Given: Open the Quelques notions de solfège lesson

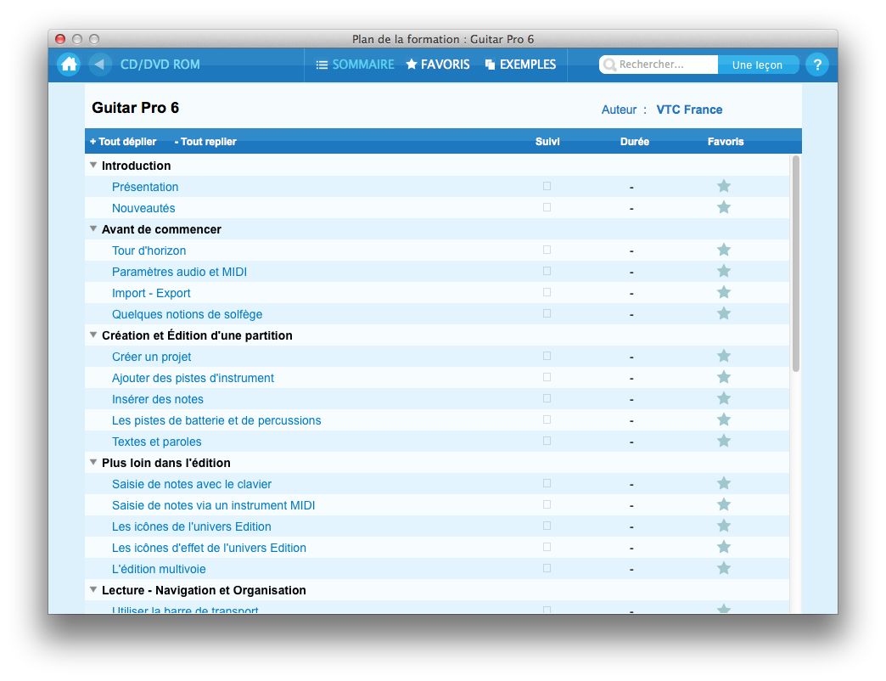Looking at the screenshot, I should (187, 314).
